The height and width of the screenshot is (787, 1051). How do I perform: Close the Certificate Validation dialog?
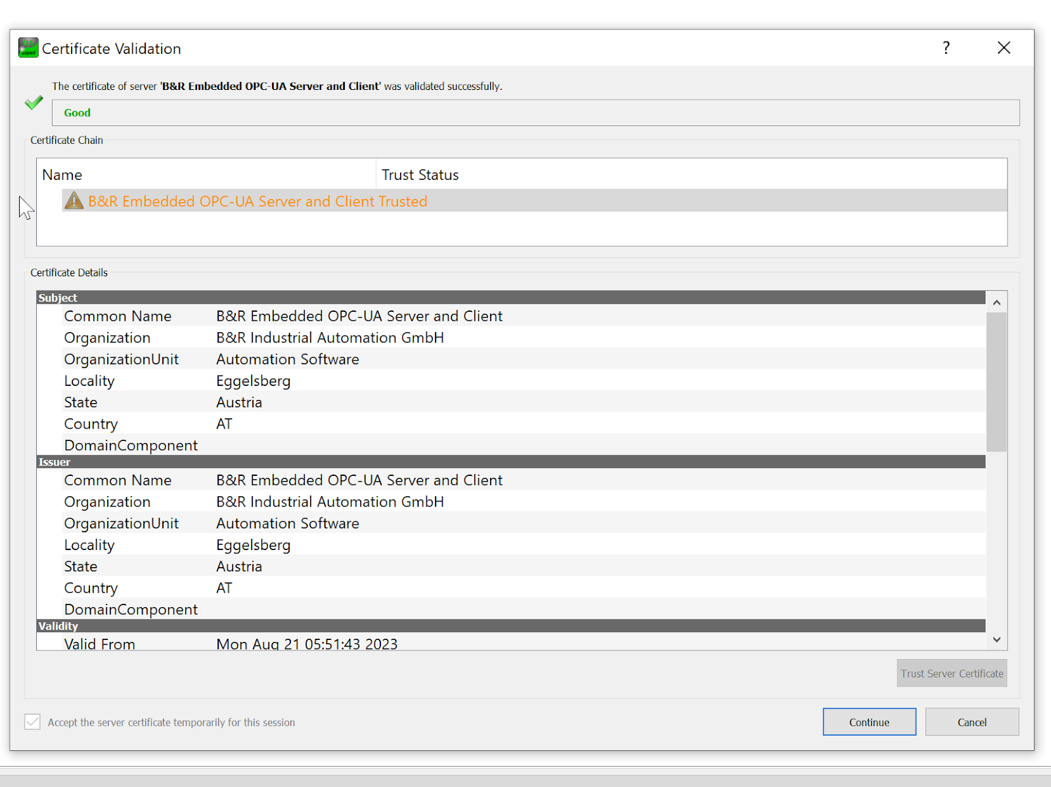pyautogui.click(x=1004, y=48)
